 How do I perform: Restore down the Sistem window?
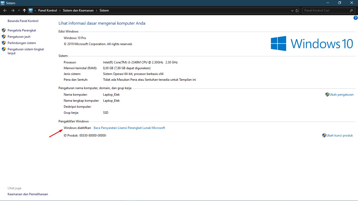coord(340,3)
